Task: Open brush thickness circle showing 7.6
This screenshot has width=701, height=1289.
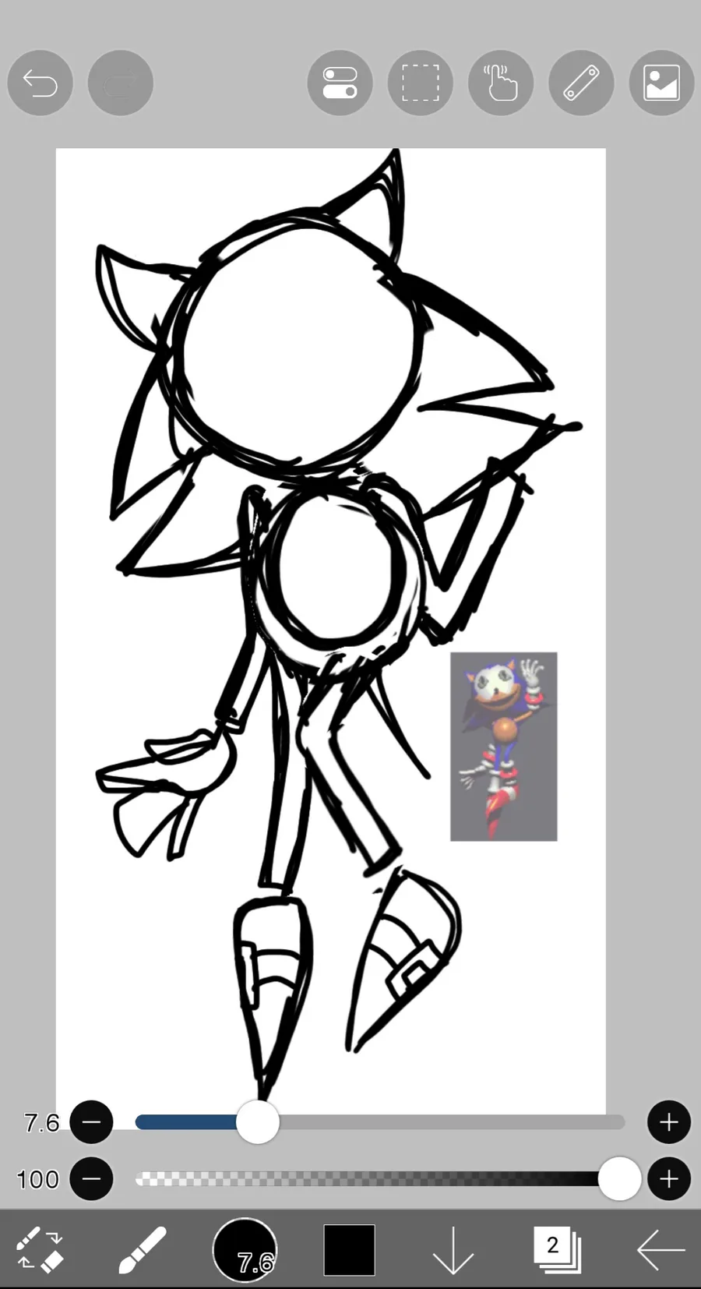Action: tap(245, 1249)
